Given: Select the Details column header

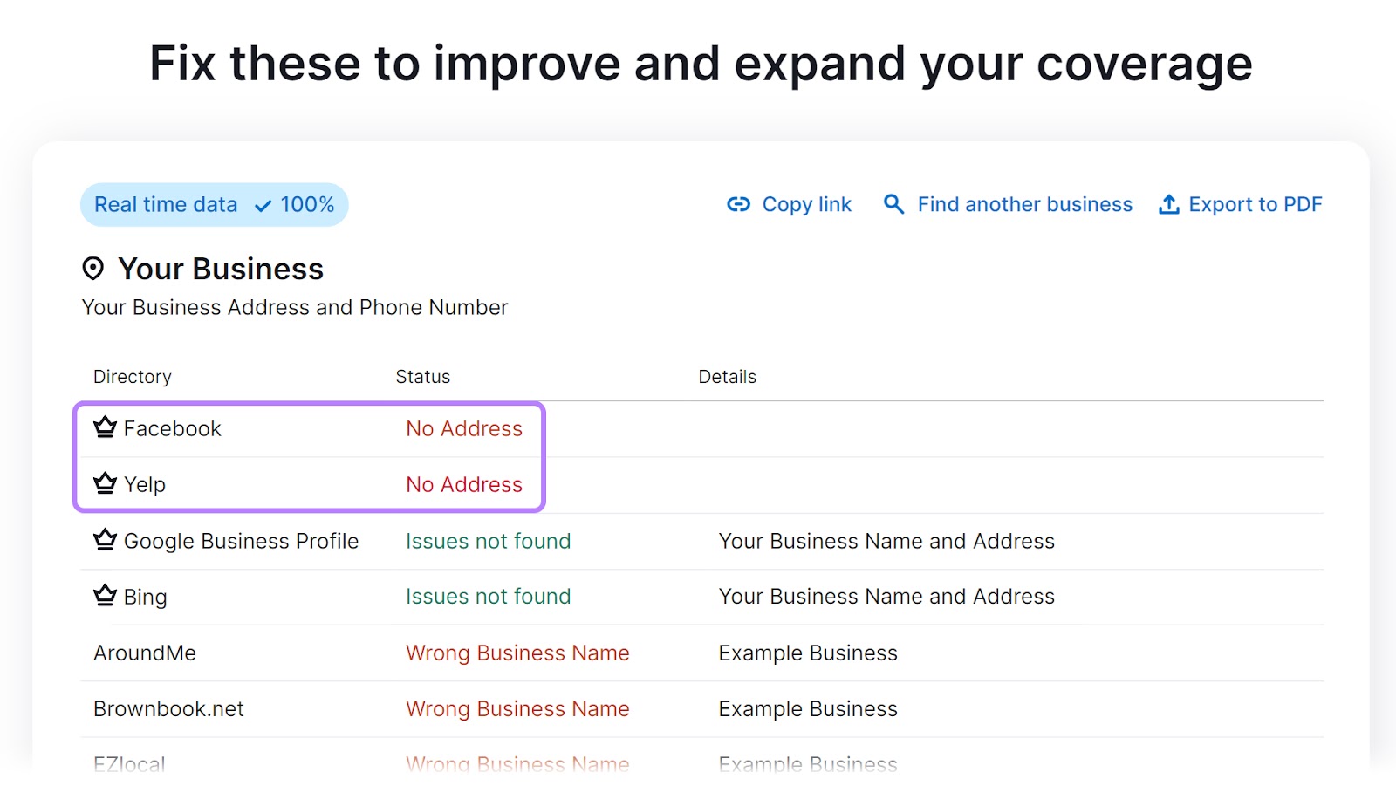Looking at the screenshot, I should tap(728, 377).
